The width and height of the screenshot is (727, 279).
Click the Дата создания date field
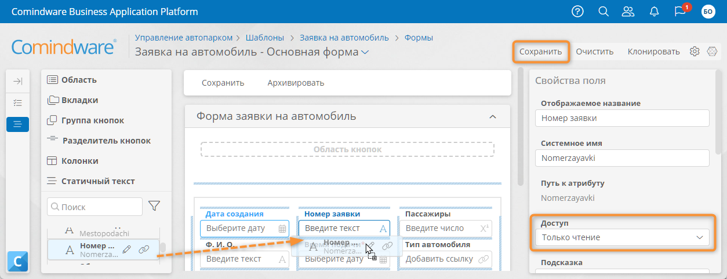[x=244, y=229]
